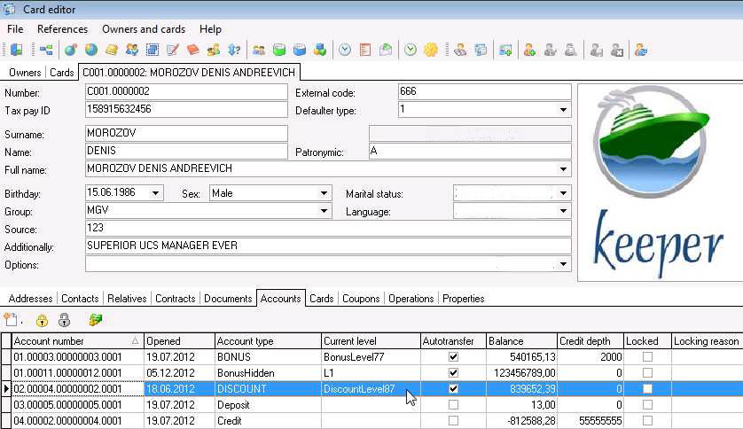Select the Credit account row 04.00002.00000004.0001

tap(371, 420)
